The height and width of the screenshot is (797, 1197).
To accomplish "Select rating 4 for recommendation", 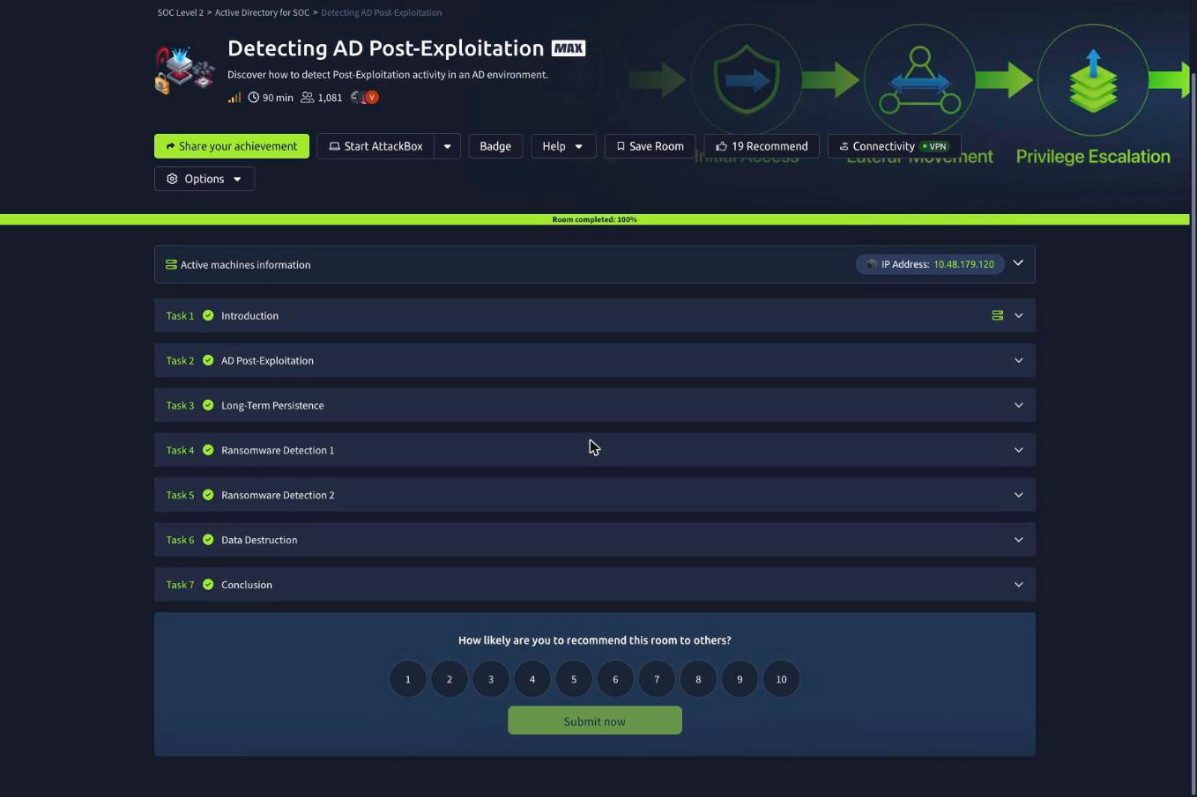I will coord(532,679).
